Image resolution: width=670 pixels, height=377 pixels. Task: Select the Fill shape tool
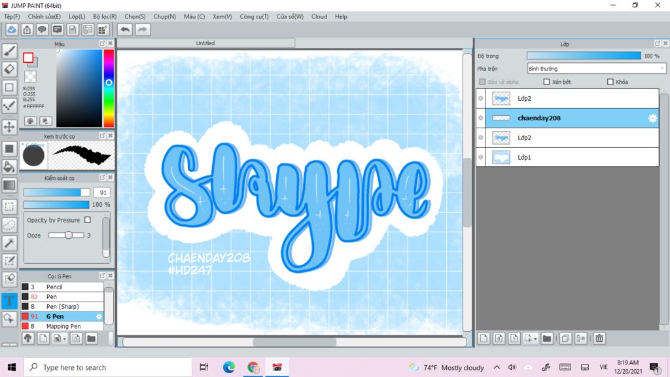click(9, 149)
